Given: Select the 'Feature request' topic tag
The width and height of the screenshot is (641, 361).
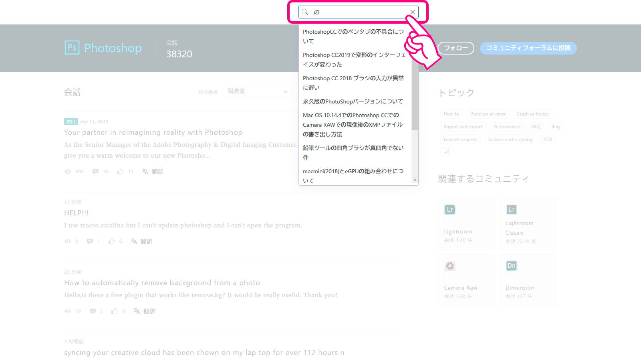Looking at the screenshot, I should (x=460, y=140).
